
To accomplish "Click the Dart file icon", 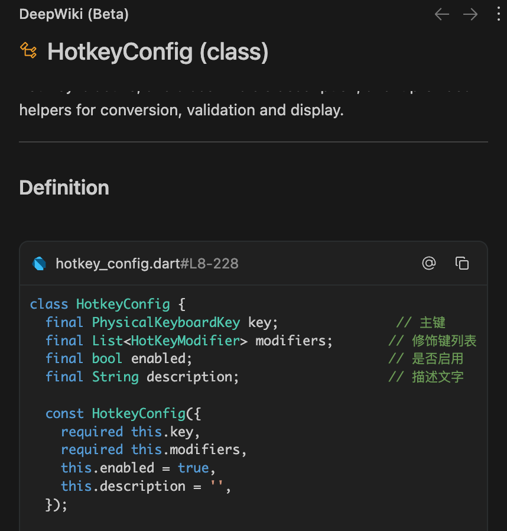I will coord(39,264).
